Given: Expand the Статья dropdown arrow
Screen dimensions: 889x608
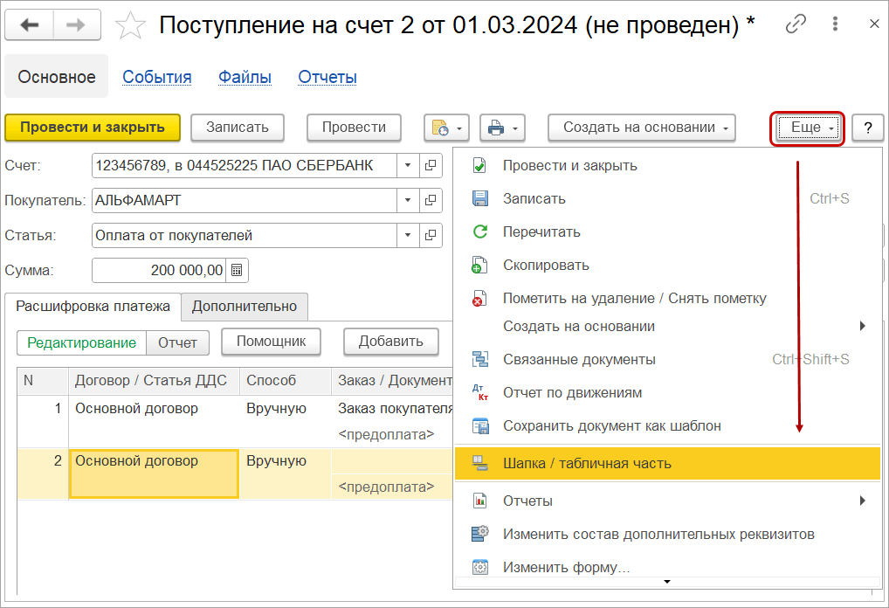Looking at the screenshot, I should (x=408, y=235).
